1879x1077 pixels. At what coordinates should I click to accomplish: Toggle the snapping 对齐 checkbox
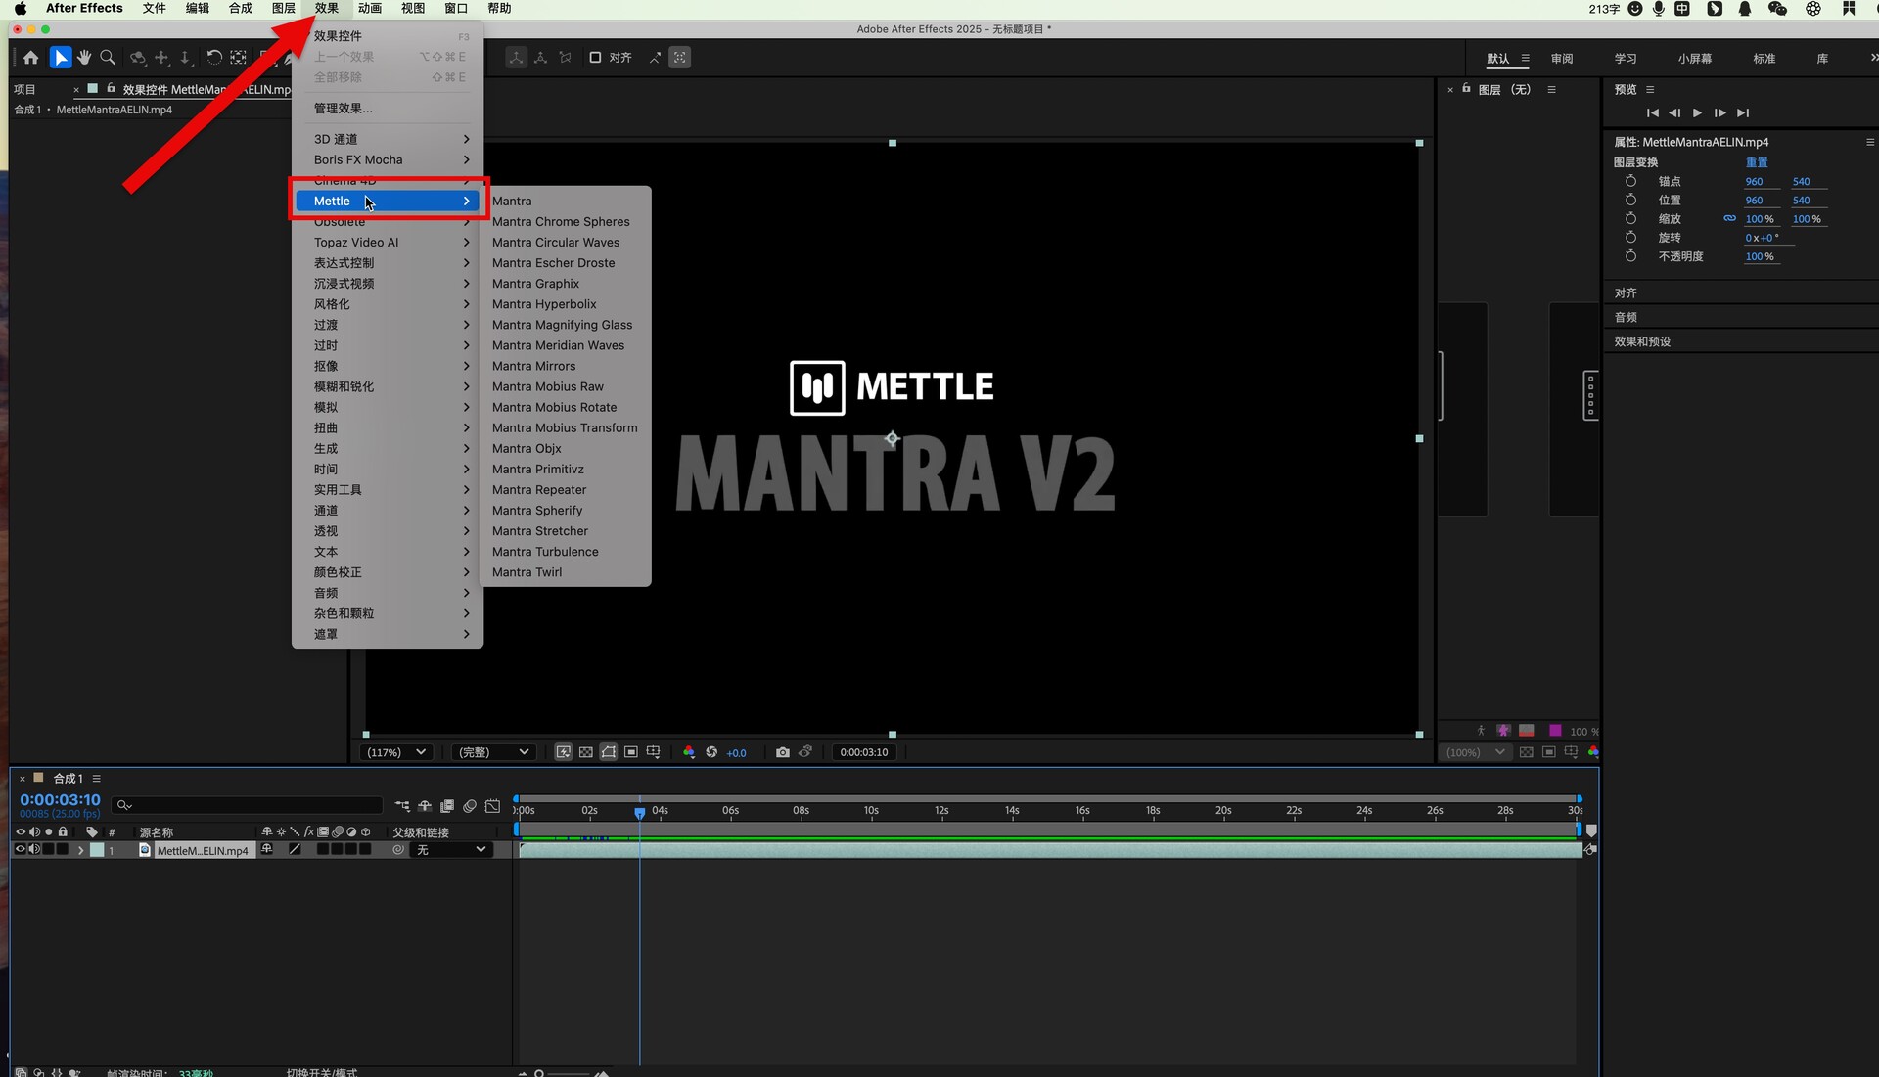(x=595, y=58)
